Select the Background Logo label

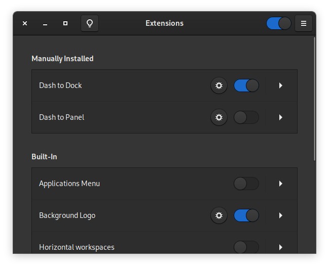(x=67, y=215)
